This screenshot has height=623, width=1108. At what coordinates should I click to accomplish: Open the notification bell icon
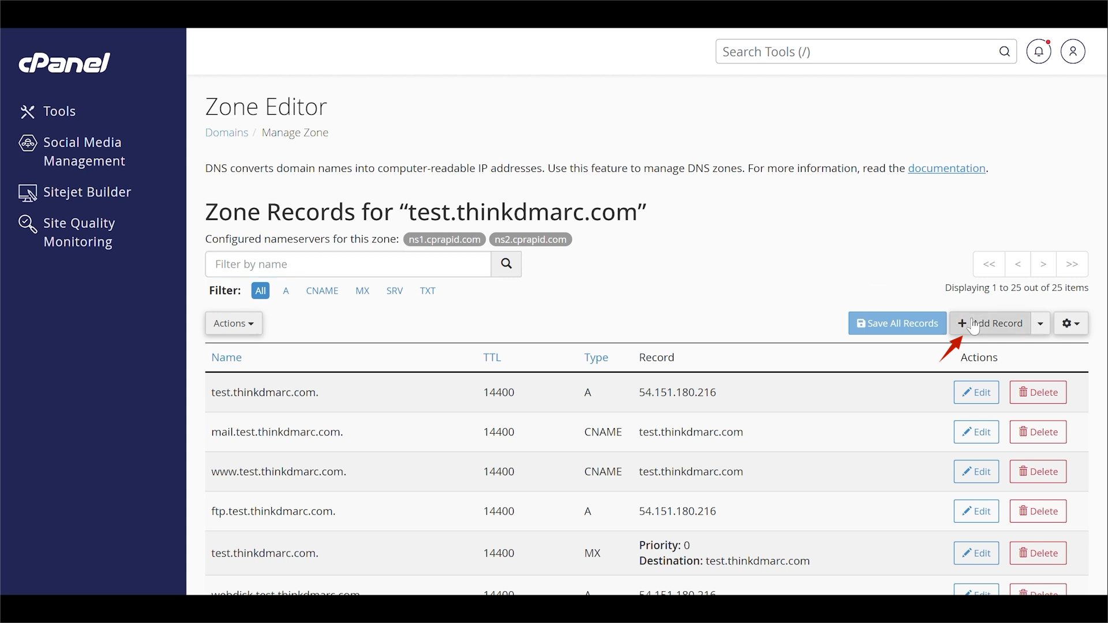click(1039, 51)
